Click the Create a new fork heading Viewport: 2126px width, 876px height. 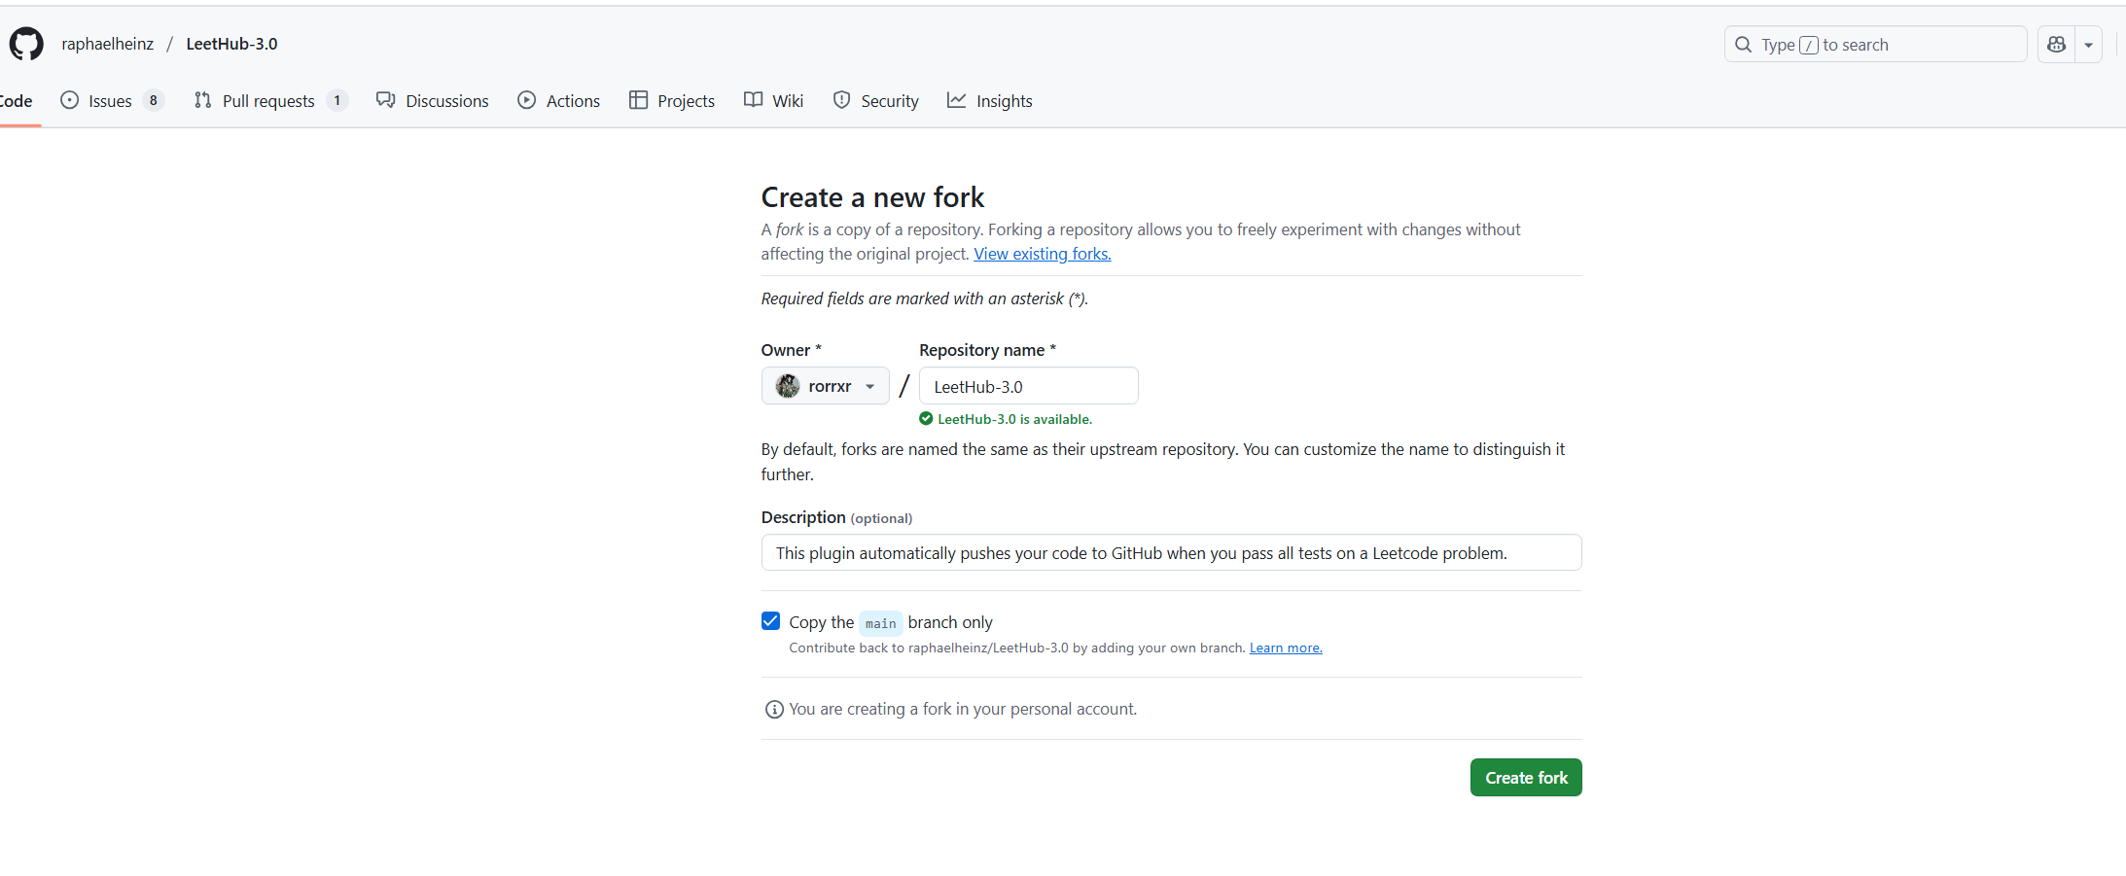pos(872,197)
